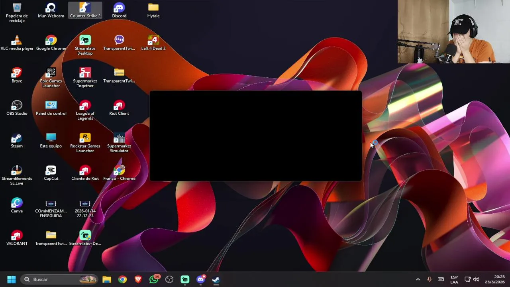The height and width of the screenshot is (287, 510).
Task: Select the 2026-01-14 22-12-23 video file
Action: click(x=85, y=208)
